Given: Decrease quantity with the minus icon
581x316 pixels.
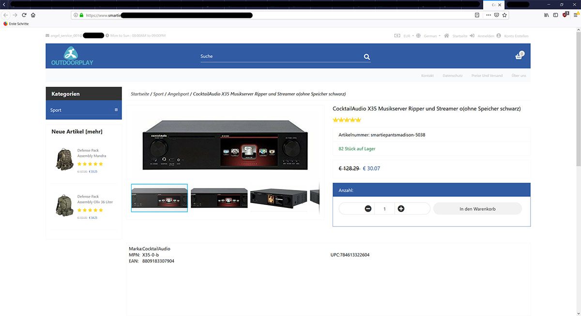Looking at the screenshot, I should click(368, 209).
